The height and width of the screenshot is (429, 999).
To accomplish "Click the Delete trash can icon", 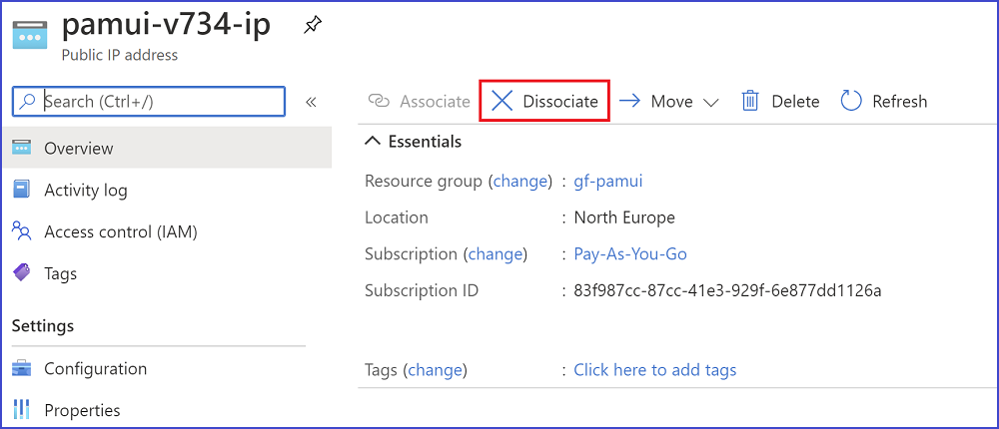I will (x=750, y=101).
